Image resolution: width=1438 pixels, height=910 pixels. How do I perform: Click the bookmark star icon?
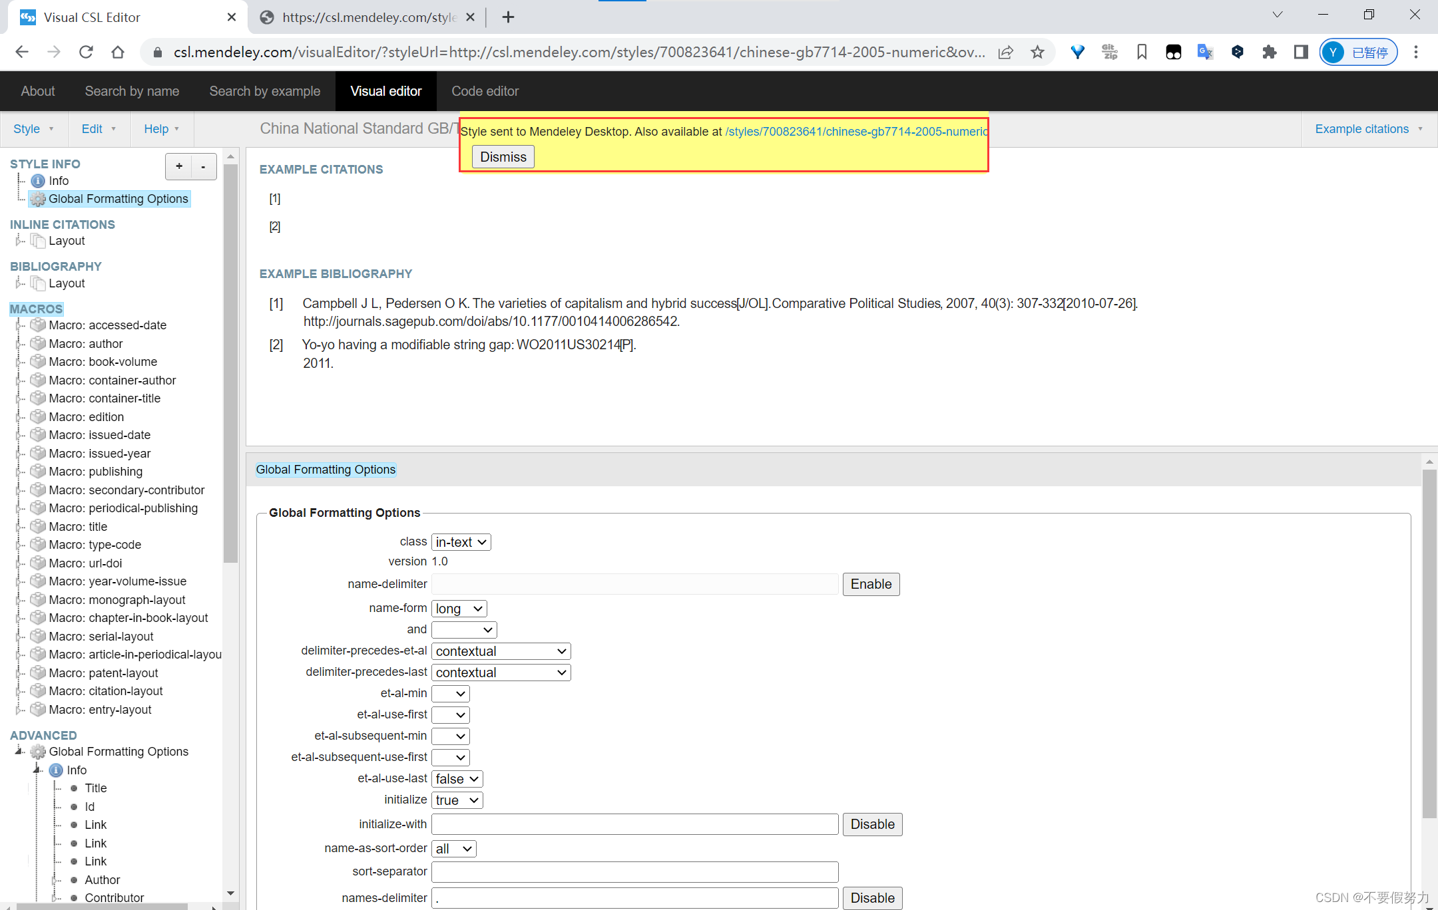click(1037, 52)
